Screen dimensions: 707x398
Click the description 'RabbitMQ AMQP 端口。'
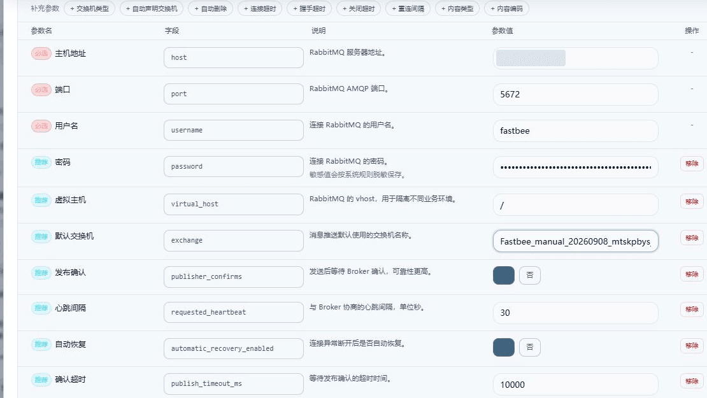tap(350, 89)
